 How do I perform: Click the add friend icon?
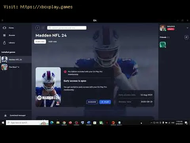pos(186,37)
